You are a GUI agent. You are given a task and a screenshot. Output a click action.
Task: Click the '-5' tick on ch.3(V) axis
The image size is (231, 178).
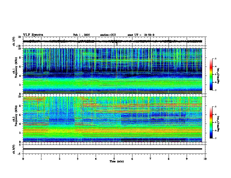20,154
